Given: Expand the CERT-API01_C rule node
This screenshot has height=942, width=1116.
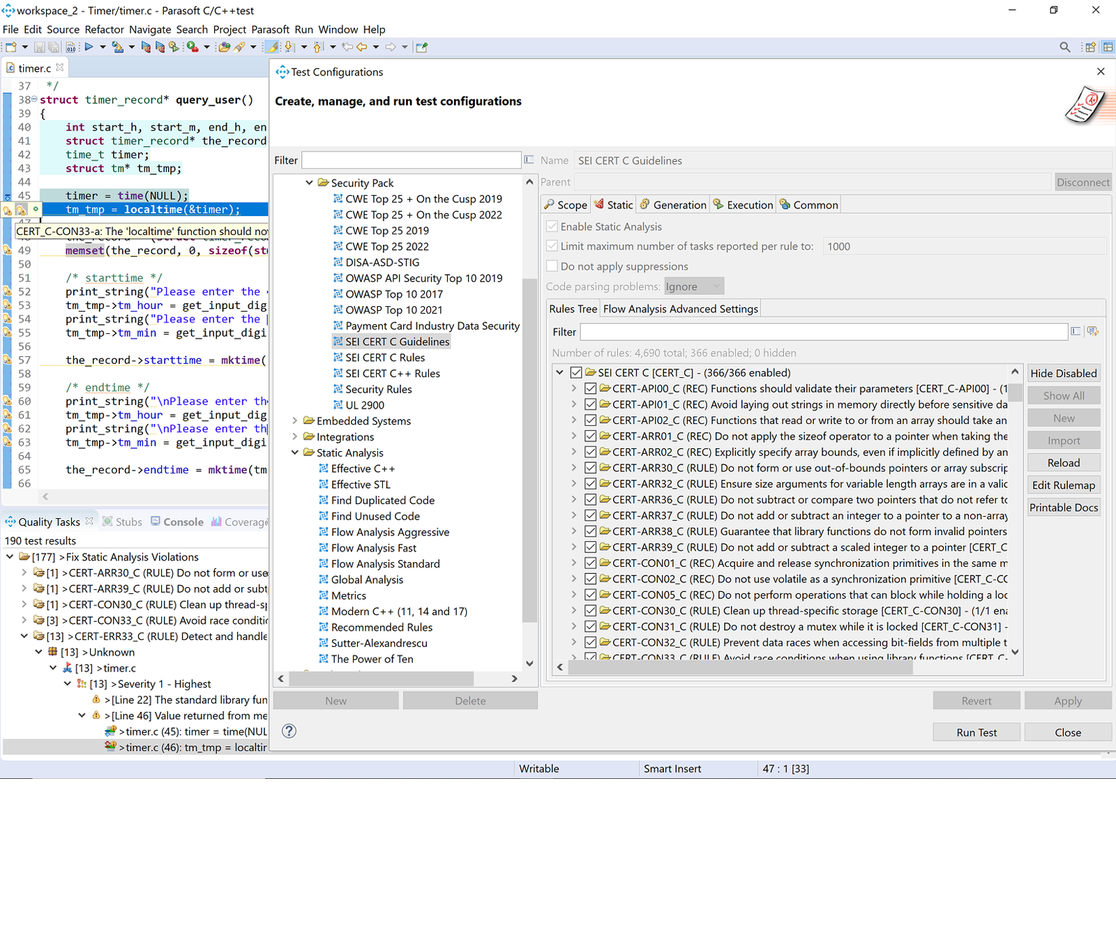Looking at the screenshot, I should point(574,404).
